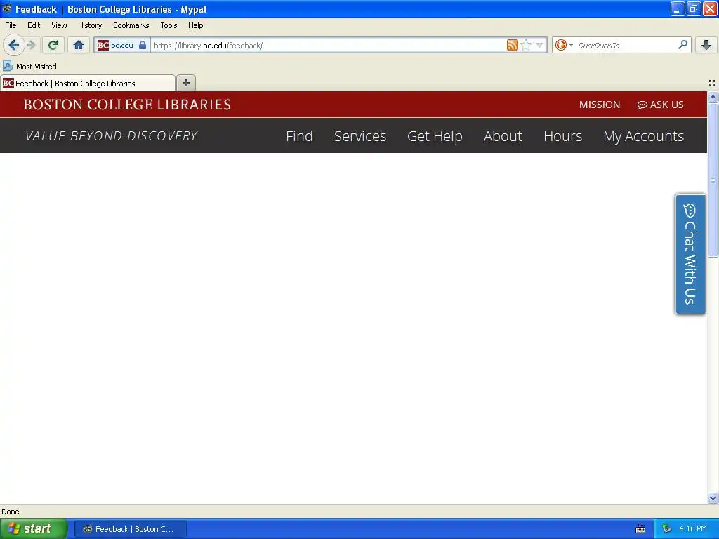Image resolution: width=719 pixels, height=539 pixels.
Task: Expand the Services navigation menu
Action: point(360,136)
